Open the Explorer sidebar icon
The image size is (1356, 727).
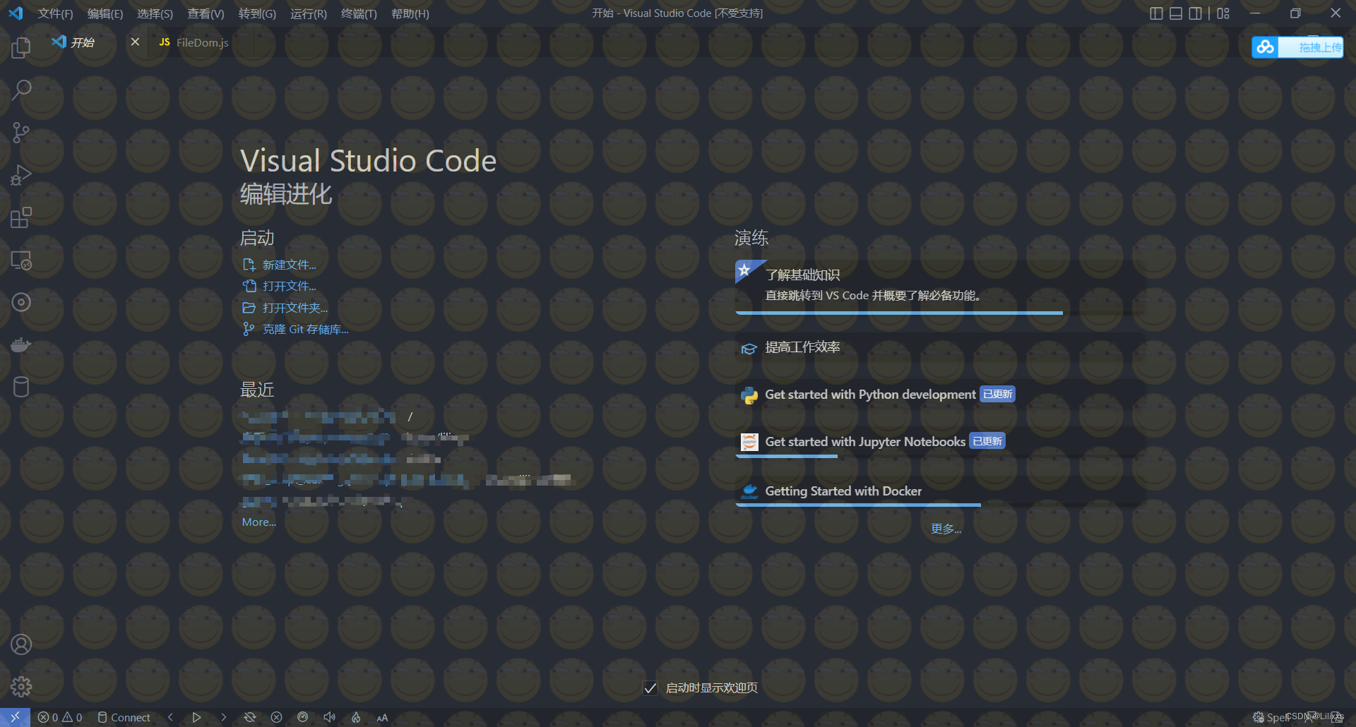tap(21, 47)
